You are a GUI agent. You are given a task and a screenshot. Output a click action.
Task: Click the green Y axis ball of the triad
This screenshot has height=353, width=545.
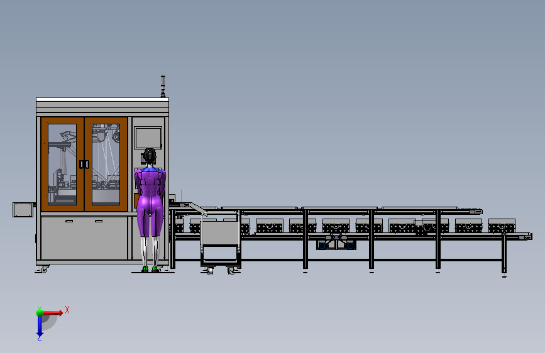(40, 312)
